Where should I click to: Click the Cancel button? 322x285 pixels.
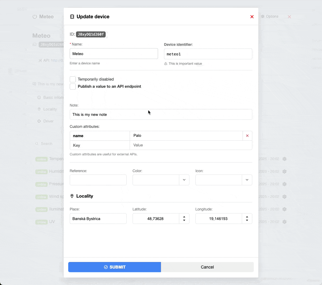pos(207,267)
